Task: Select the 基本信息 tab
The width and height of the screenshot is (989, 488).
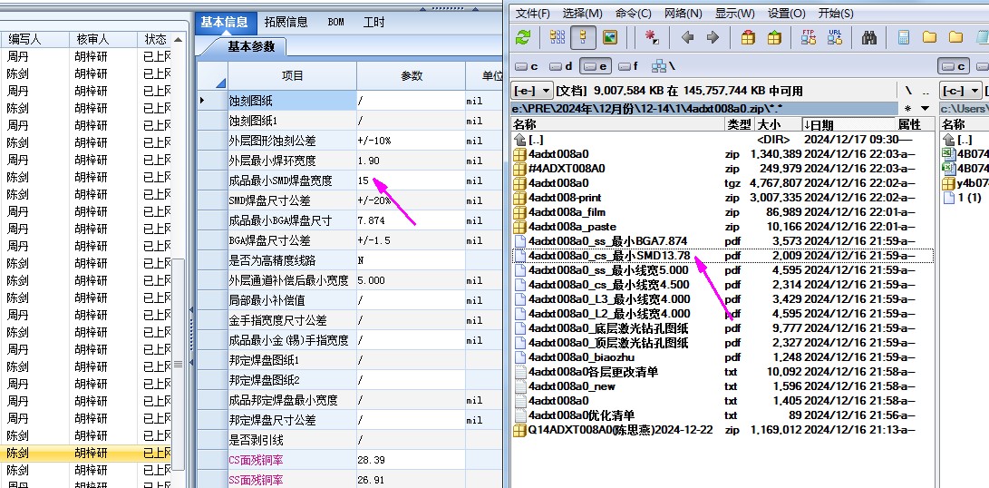Action: pos(225,22)
